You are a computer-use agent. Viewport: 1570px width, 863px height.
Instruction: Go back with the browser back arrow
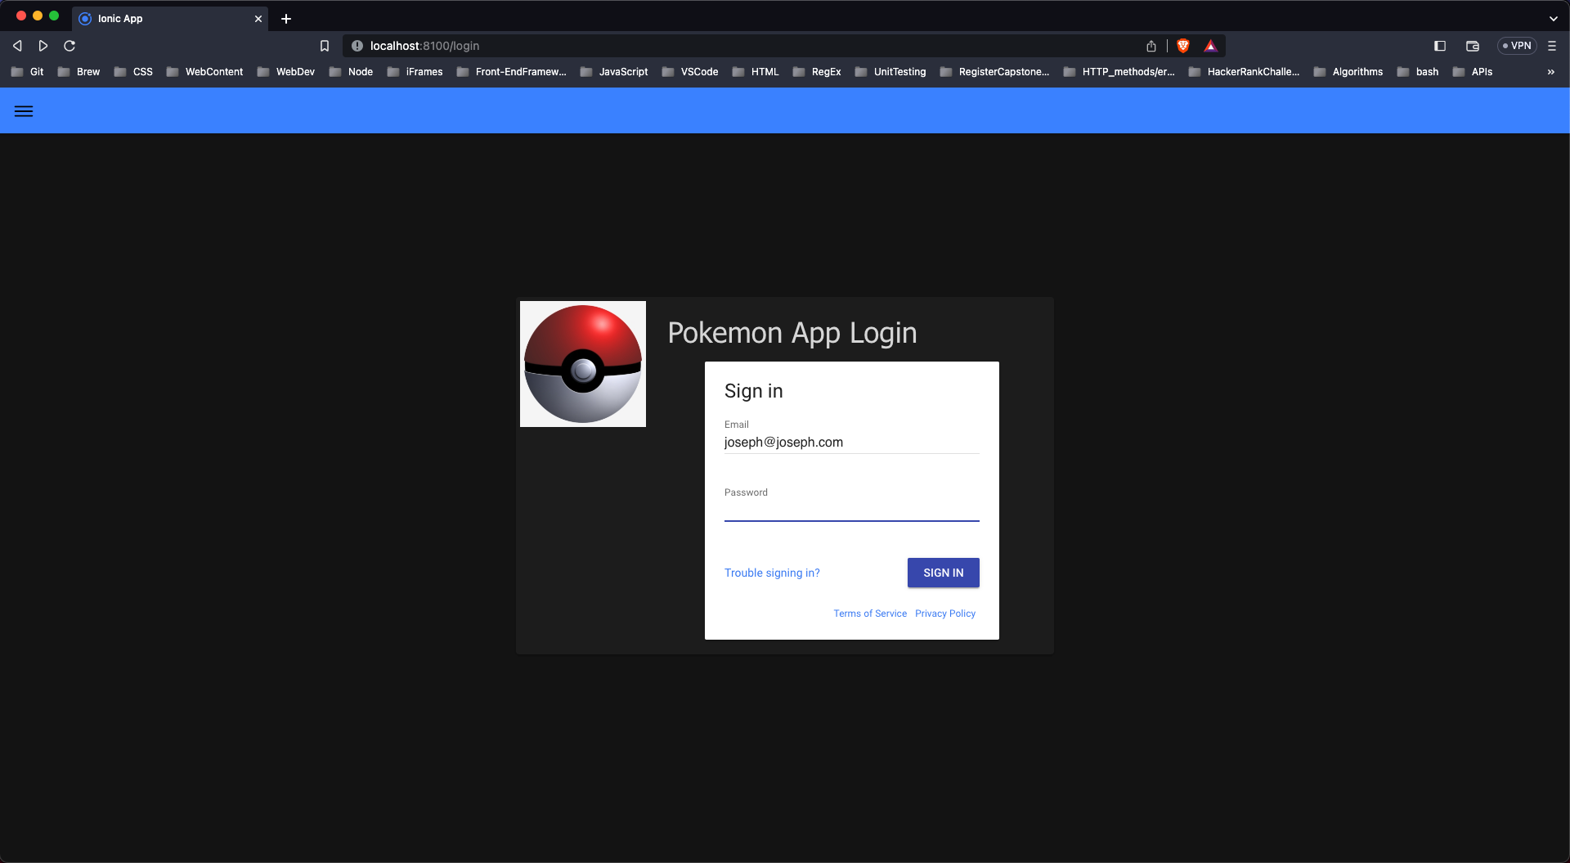point(17,46)
